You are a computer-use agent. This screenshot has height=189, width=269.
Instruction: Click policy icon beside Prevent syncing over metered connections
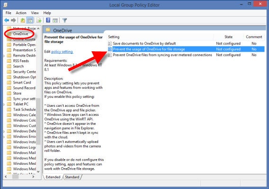[x=110, y=55]
